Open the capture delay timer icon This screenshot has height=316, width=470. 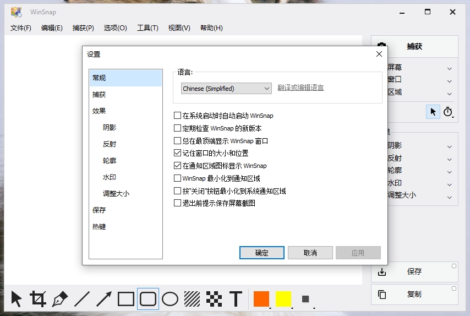coord(448,112)
